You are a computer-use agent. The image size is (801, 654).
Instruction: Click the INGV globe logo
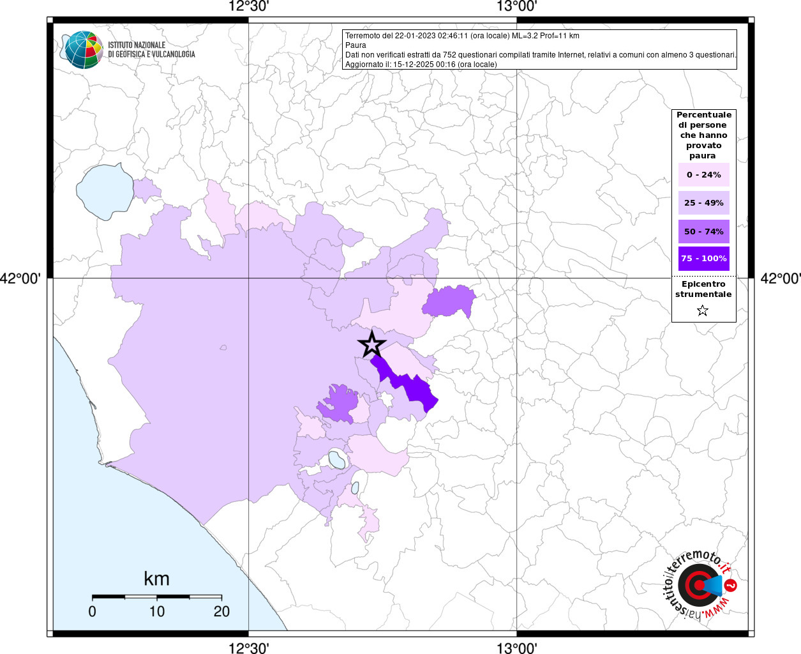[83, 50]
